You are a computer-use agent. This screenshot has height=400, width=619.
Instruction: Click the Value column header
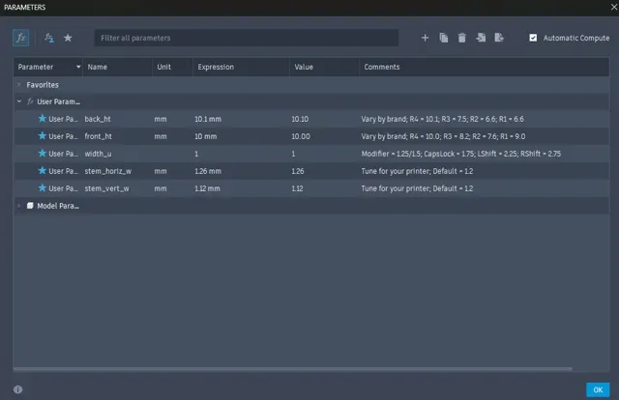(324, 67)
